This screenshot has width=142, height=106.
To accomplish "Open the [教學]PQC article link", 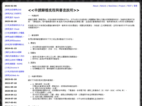I will point(13,14).
